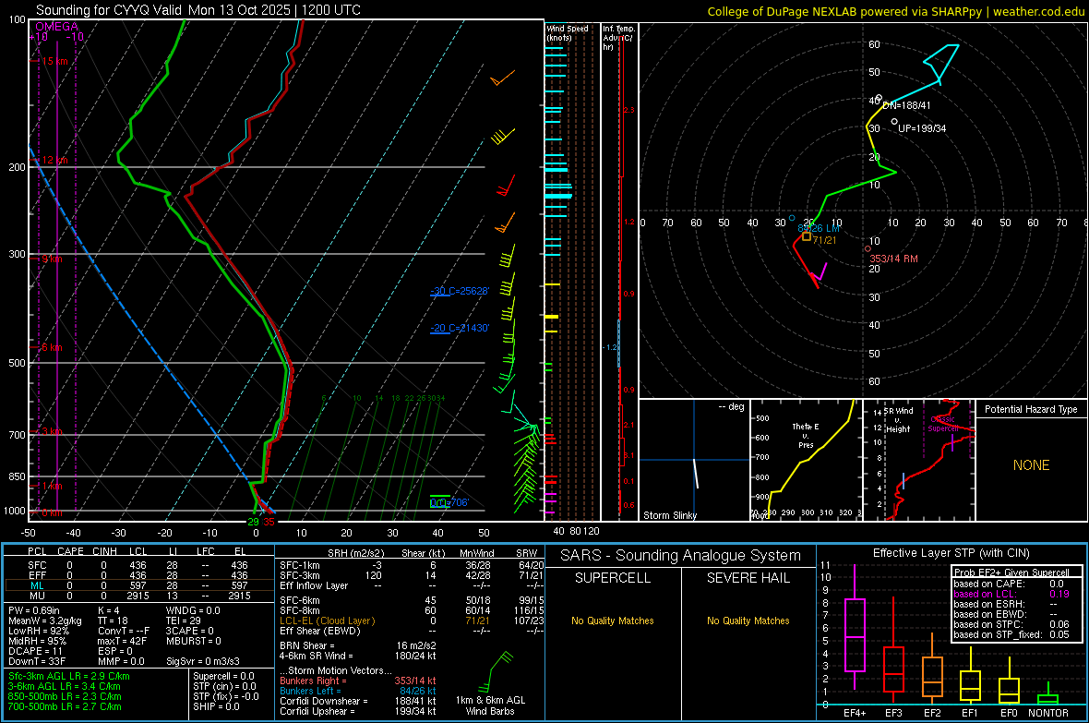Click the 12 km height marker
This screenshot has width=1089, height=723.
click(x=54, y=160)
